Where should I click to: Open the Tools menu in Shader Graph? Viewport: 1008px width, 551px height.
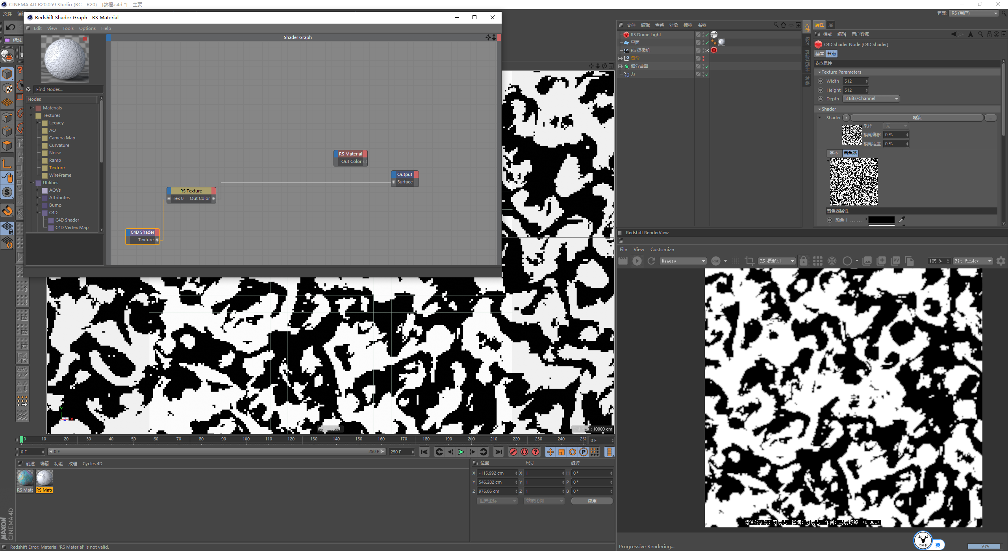coord(68,28)
